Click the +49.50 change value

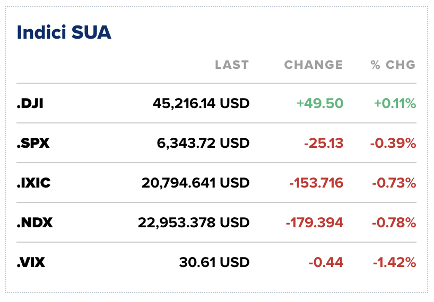point(320,103)
